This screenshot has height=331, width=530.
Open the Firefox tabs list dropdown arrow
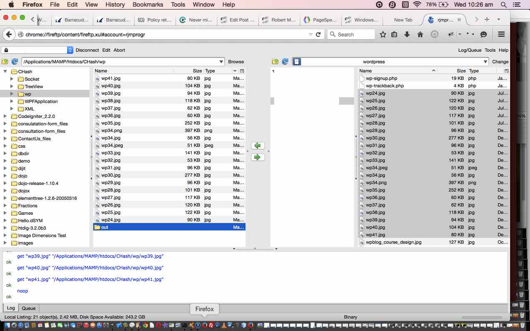tap(499, 19)
